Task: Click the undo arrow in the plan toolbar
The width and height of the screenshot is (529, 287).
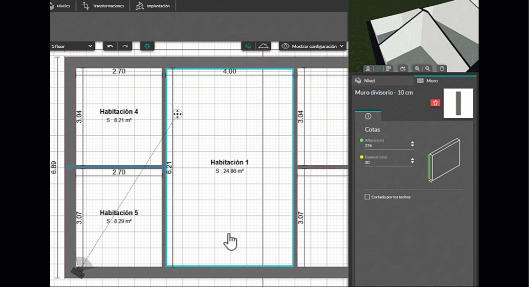Action: (x=110, y=46)
